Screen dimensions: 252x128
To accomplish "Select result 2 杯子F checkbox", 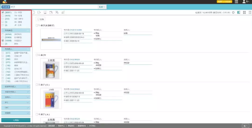I will click(37, 55).
